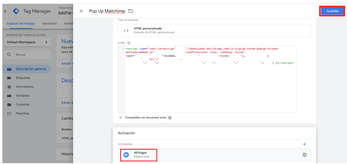Toggle Compatible con document.write checkbox

click(x=120, y=118)
